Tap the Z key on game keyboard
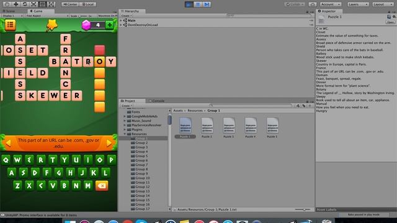Viewport: 397px width, 223px height. click(x=17, y=186)
